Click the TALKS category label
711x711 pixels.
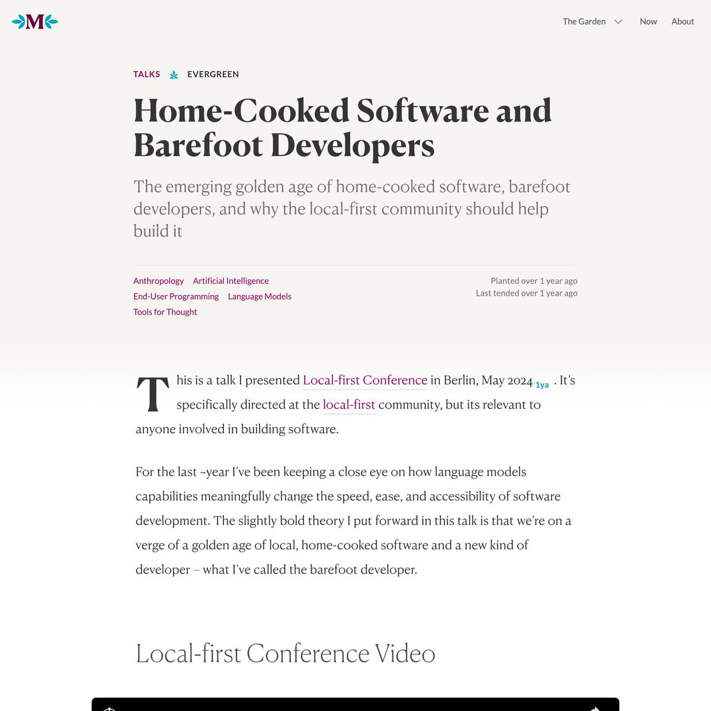[146, 74]
